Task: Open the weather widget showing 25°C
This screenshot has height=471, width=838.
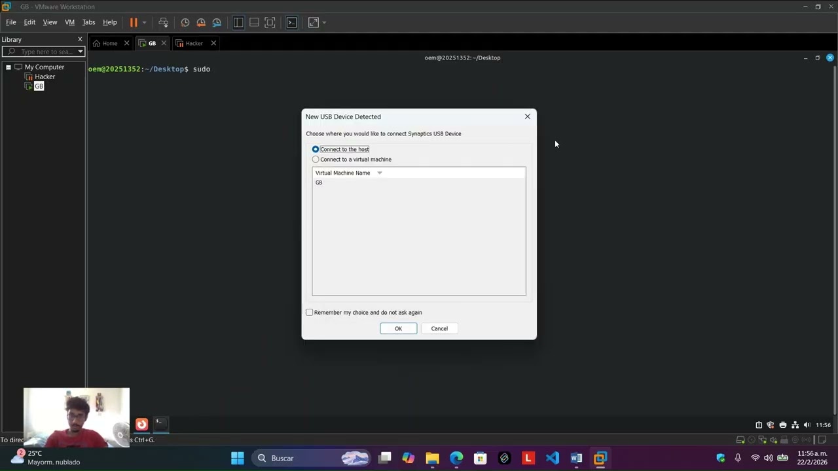Action: pos(45,457)
